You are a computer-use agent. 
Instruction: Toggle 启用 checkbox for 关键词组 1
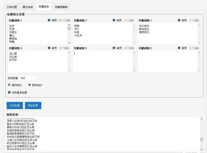(49, 20)
